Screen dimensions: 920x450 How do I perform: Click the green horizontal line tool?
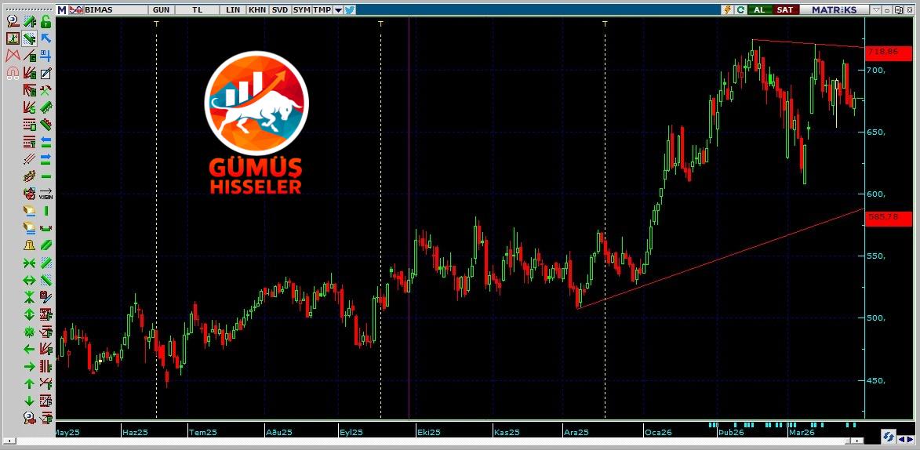click(45, 176)
